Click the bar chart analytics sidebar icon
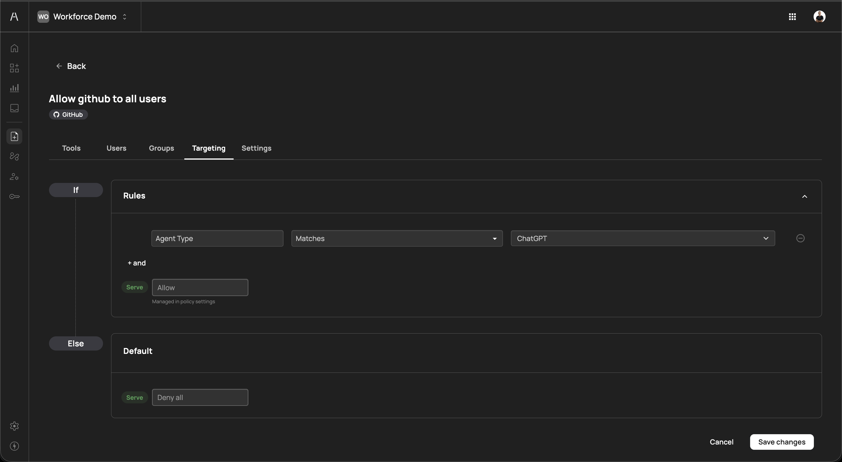Image resolution: width=842 pixels, height=462 pixels. (x=14, y=88)
